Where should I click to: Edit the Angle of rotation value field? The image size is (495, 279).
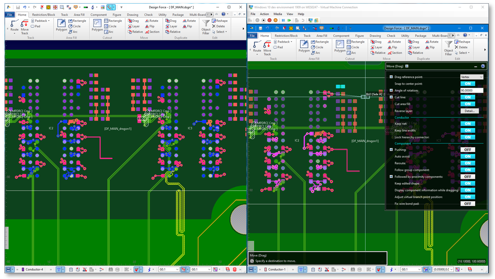coord(472,90)
